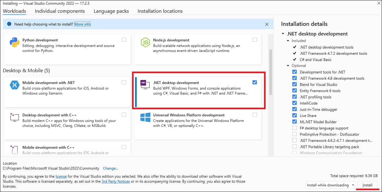Click the Install button
The width and height of the screenshot is (382, 192).
(367, 185)
